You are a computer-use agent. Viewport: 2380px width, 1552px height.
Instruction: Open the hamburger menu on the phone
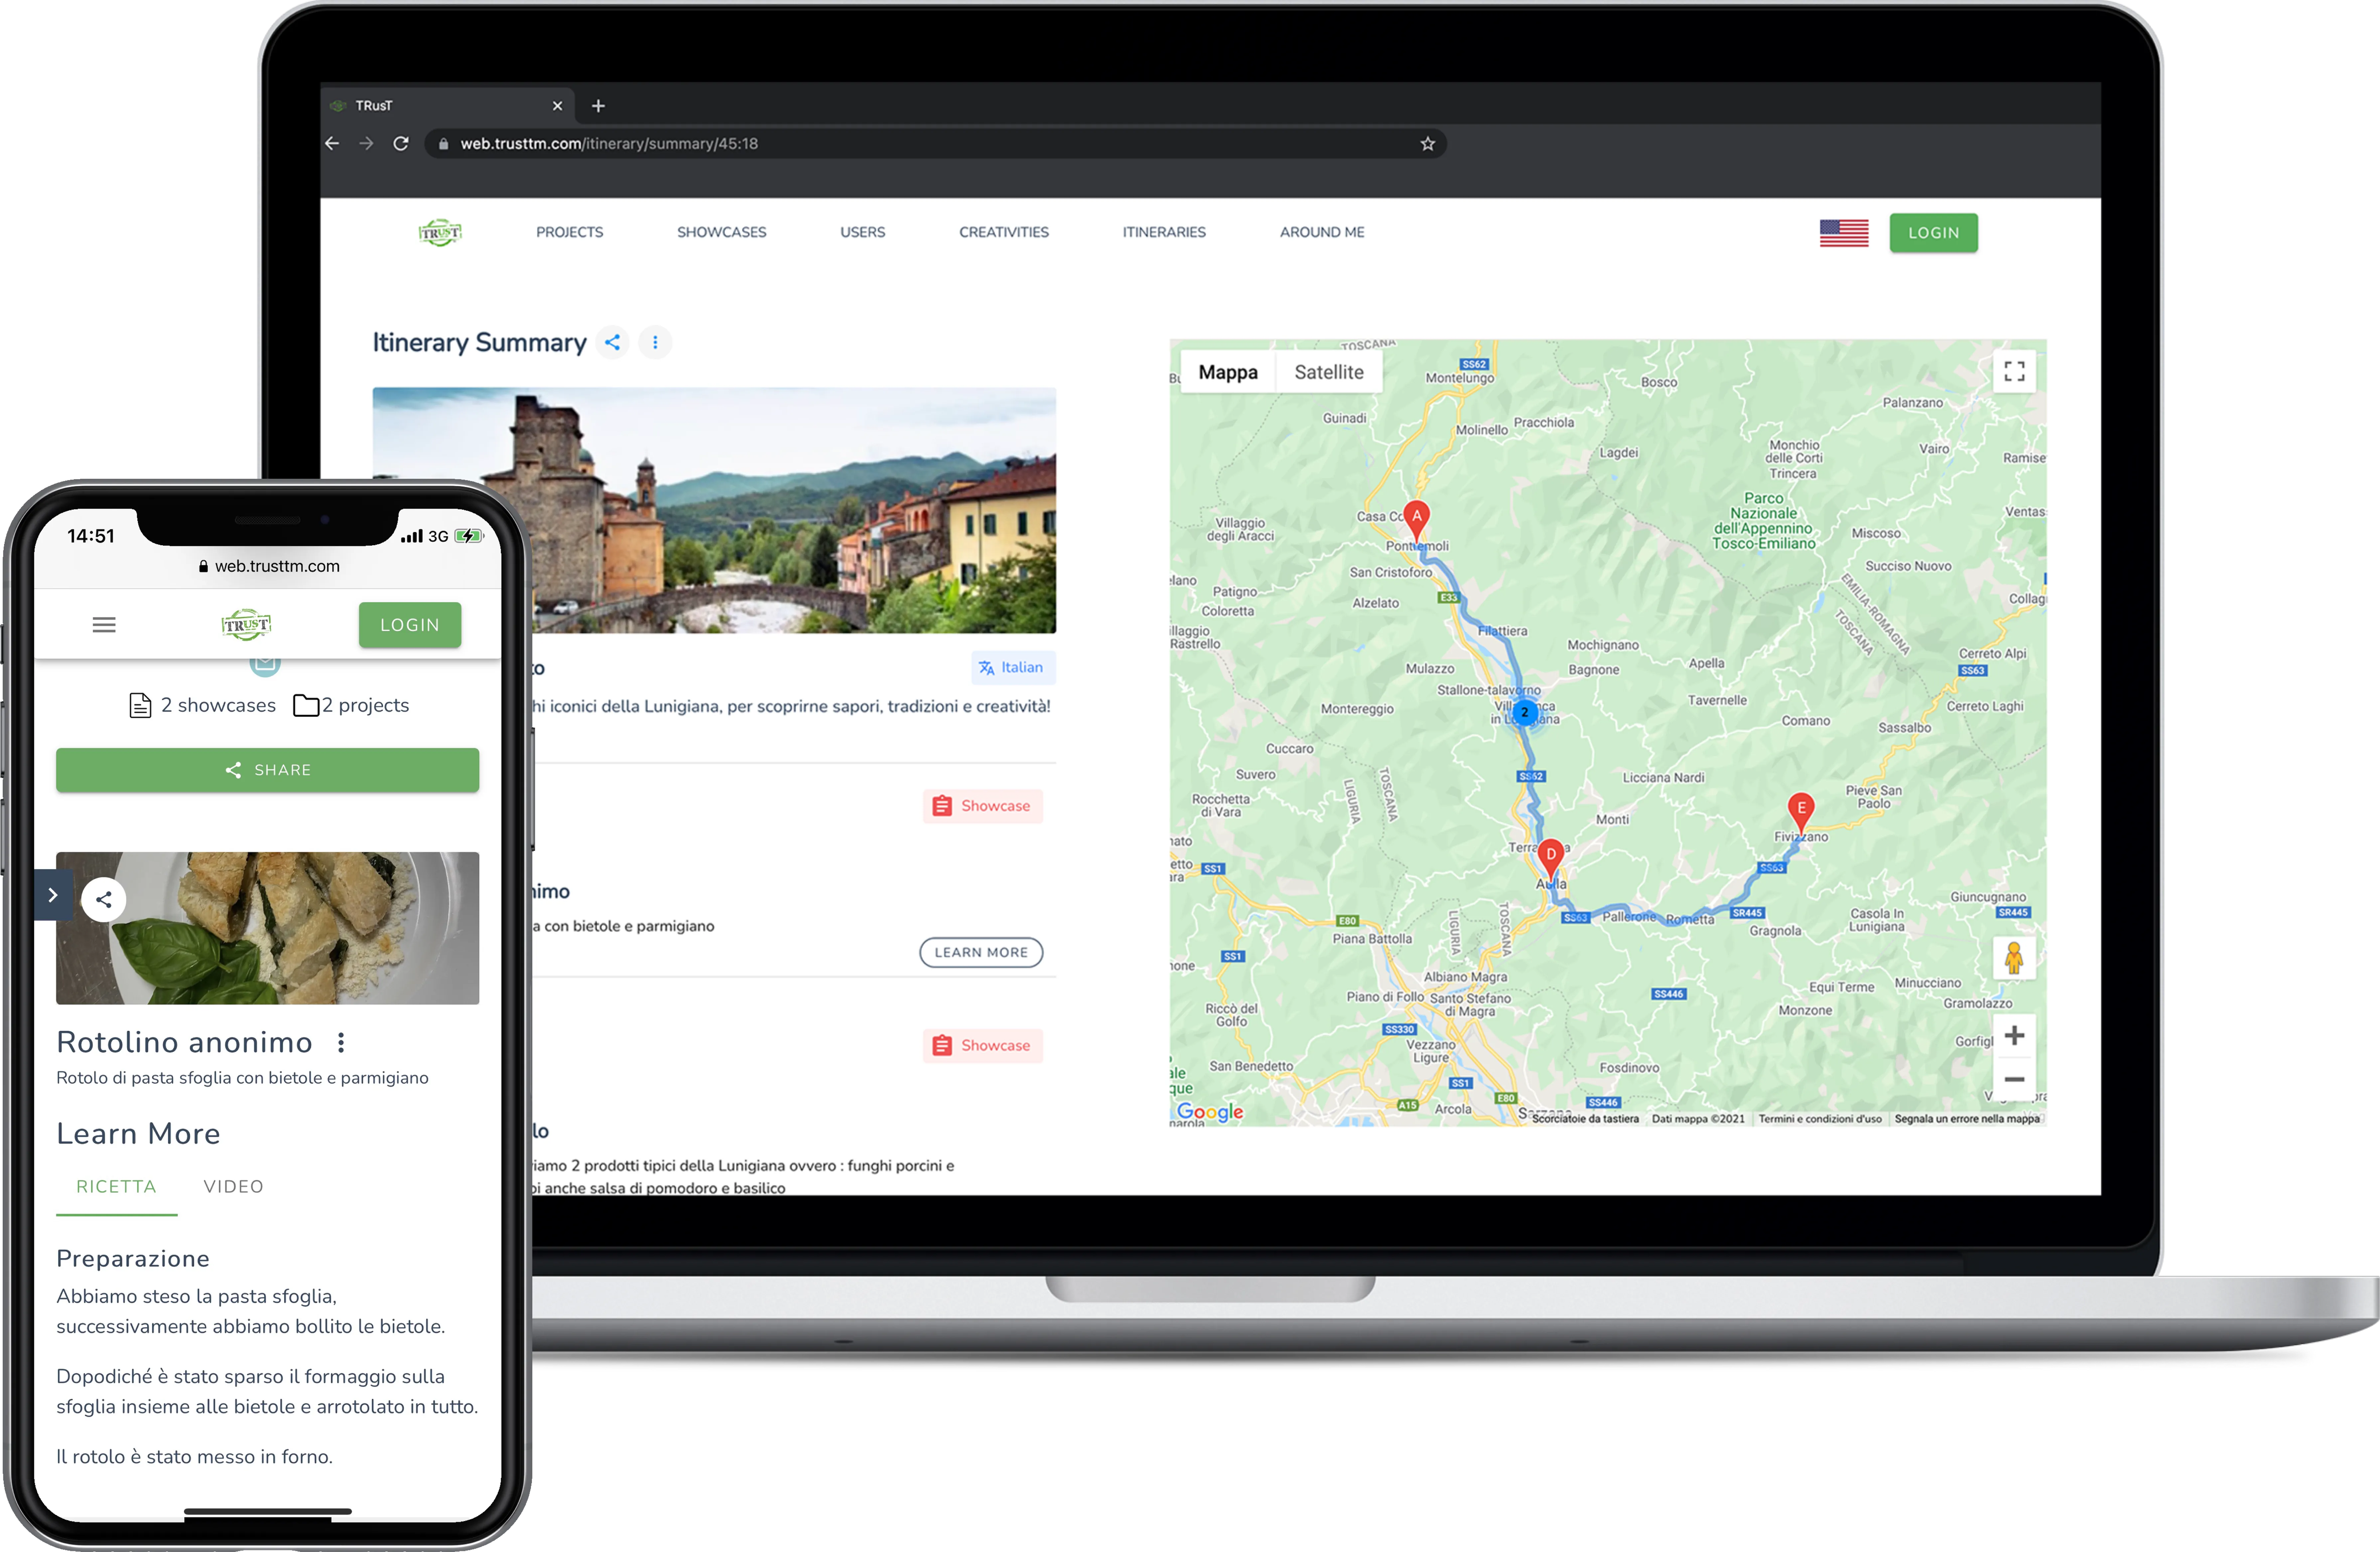pyautogui.click(x=104, y=625)
